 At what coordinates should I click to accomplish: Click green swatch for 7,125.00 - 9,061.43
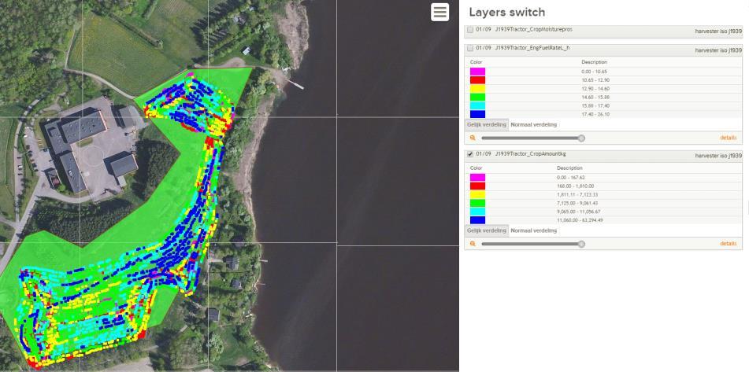(x=478, y=203)
